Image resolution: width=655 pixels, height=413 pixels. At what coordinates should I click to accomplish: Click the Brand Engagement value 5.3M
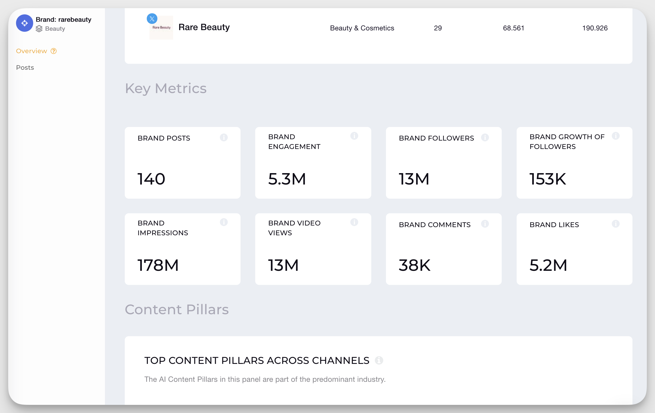coord(287,179)
